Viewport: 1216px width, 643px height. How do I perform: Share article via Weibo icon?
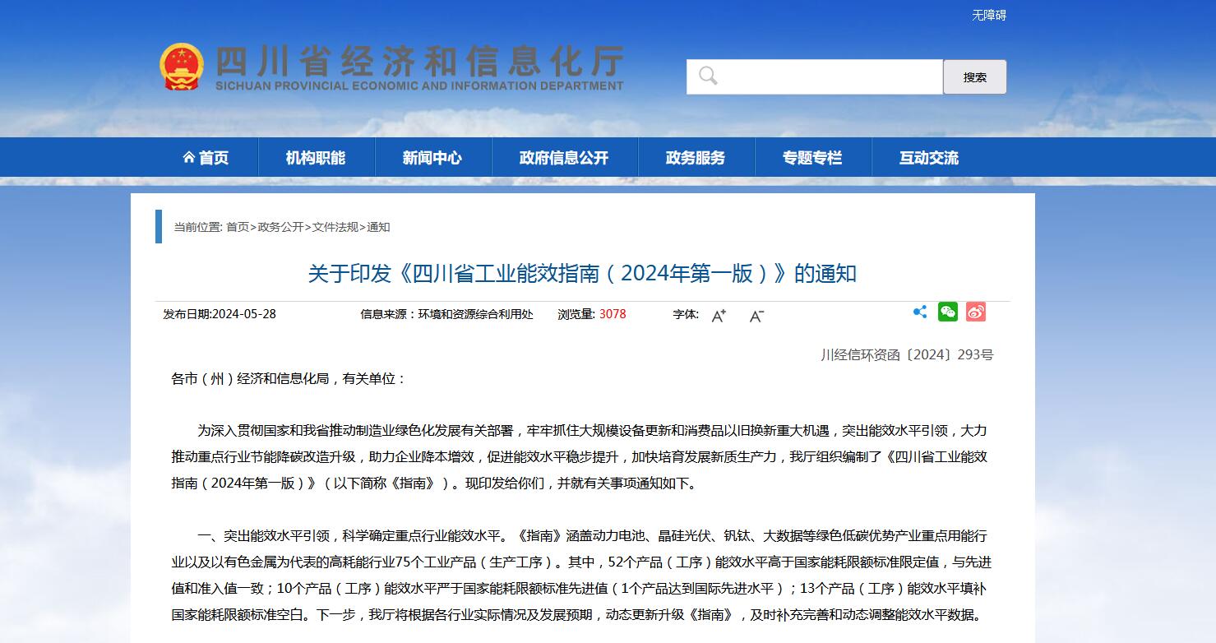[976, 312]
